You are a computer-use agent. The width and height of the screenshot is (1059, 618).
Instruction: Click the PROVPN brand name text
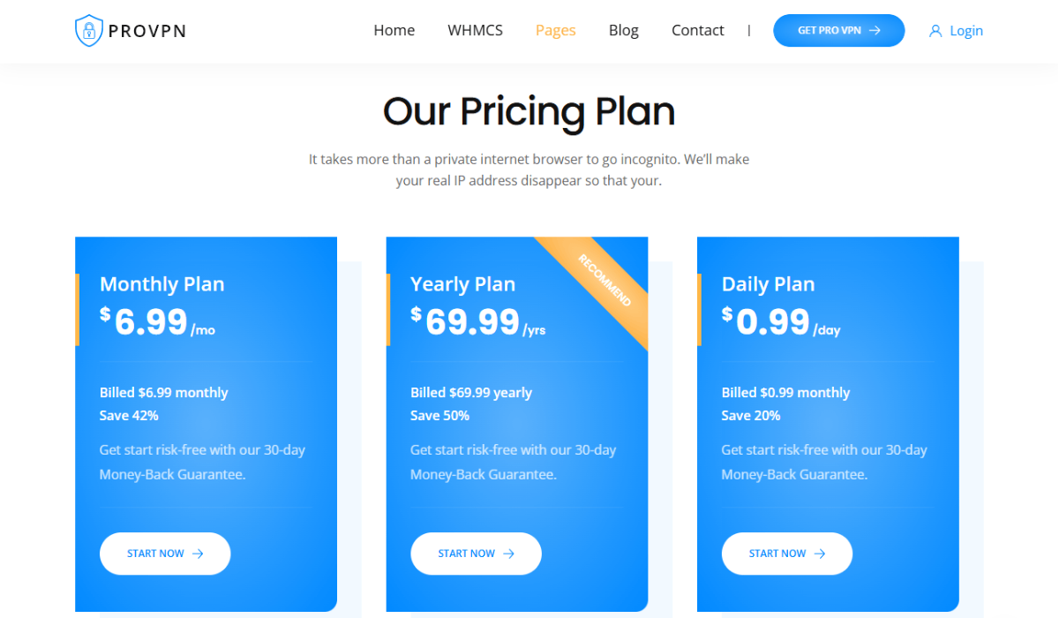[147, 32]
